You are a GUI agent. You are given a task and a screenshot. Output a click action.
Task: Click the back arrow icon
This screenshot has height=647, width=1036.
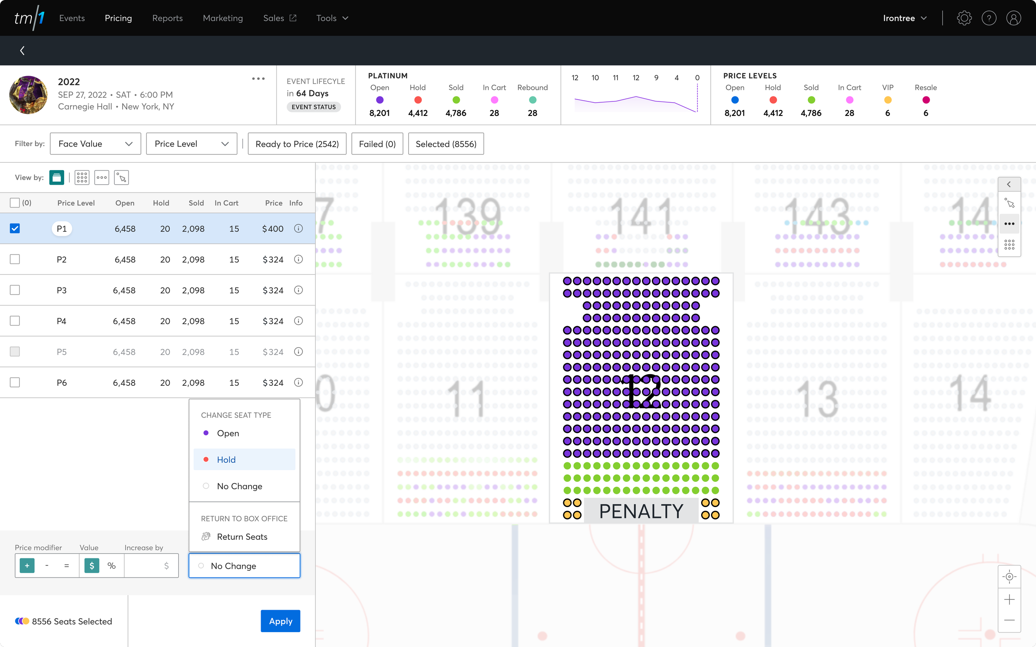[22, 51]
